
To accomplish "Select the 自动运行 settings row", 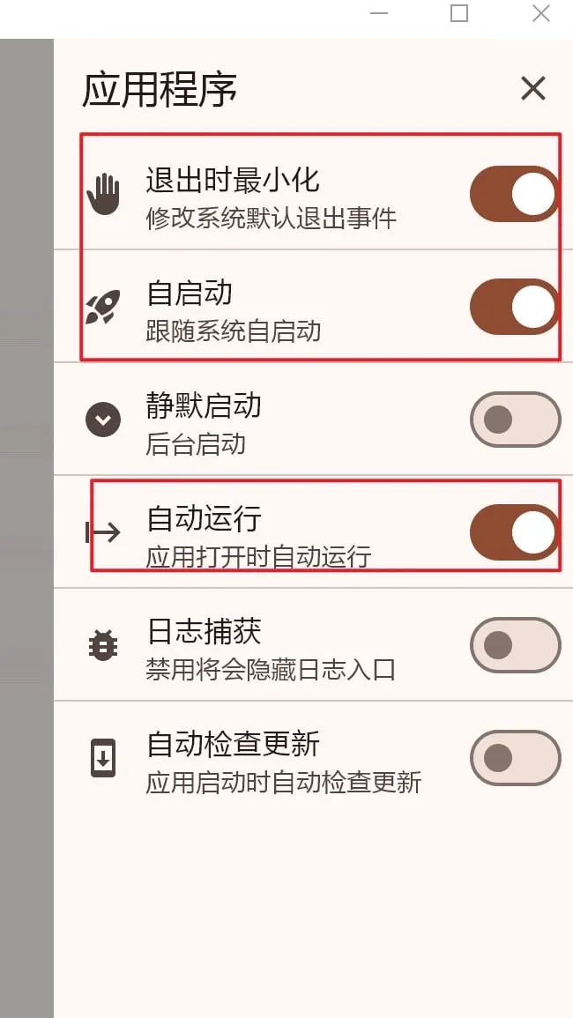I will click(264, 530).
